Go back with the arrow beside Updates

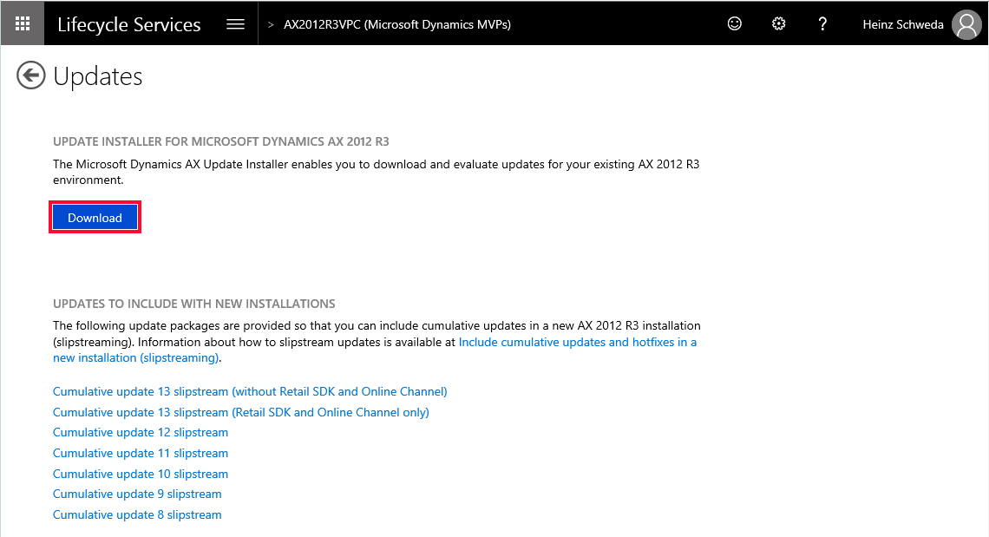click(31, 75)
